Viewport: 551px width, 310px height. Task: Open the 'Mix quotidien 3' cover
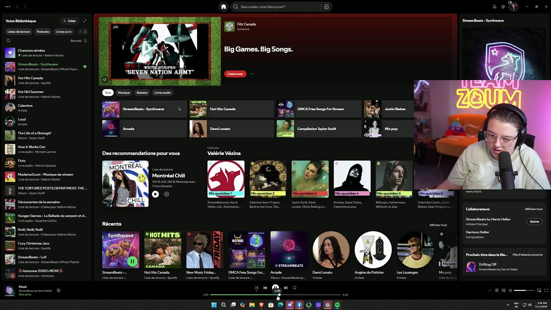point(310,179)
